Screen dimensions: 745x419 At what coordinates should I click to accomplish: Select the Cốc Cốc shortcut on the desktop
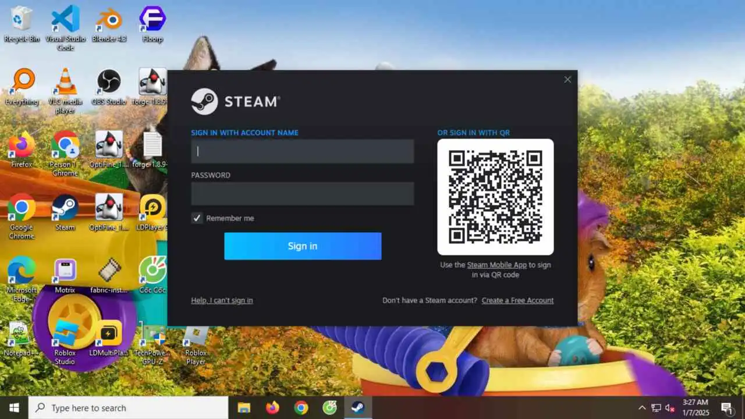[152, 275]
